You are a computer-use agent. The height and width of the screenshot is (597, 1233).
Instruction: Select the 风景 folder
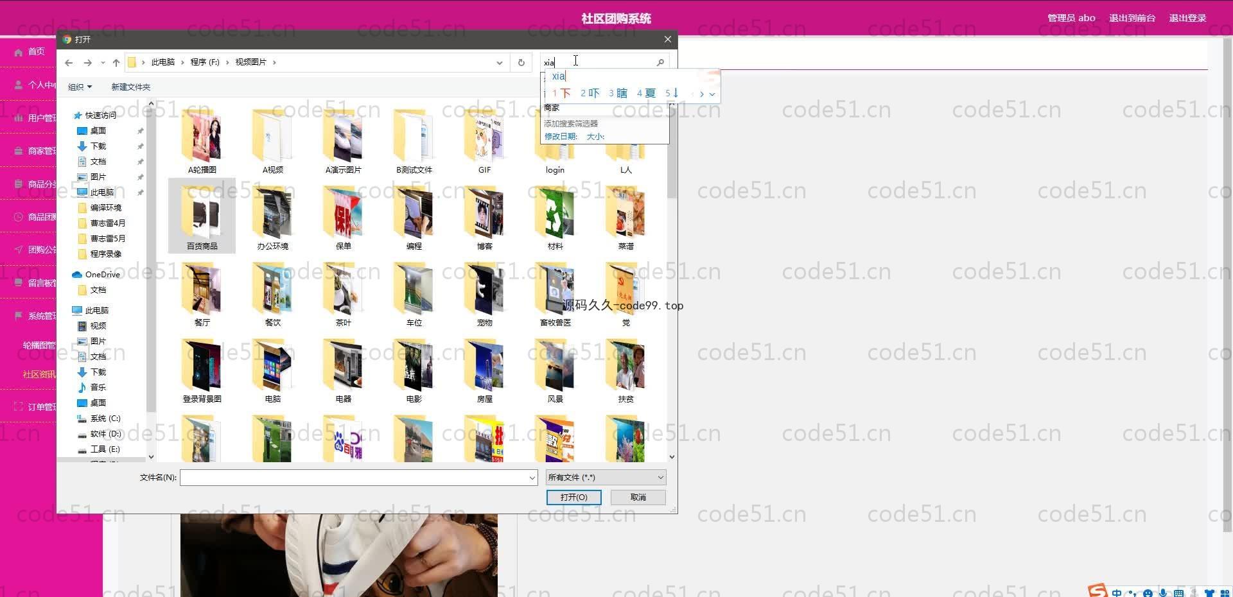[555, 370]
